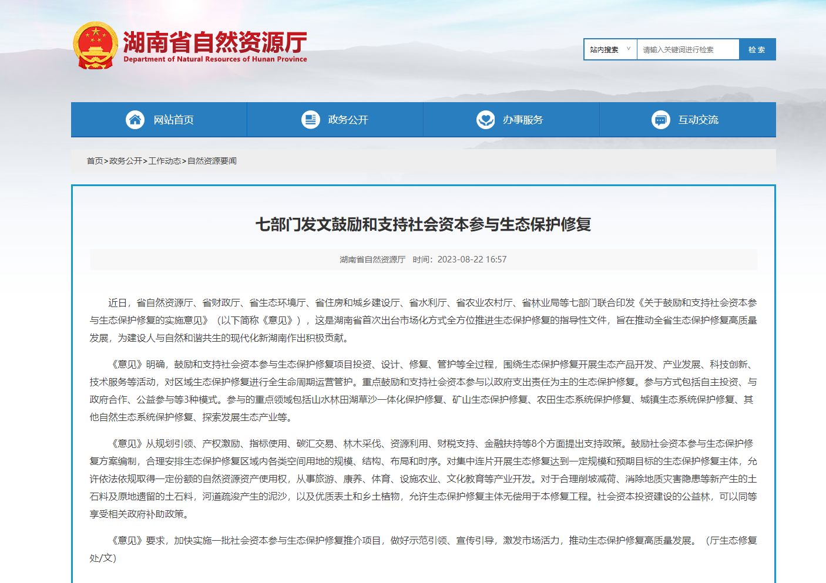This screenshot has width=826, height=583.
Task: Open the 互动交流 menu item
Action: tap(687, 120)
